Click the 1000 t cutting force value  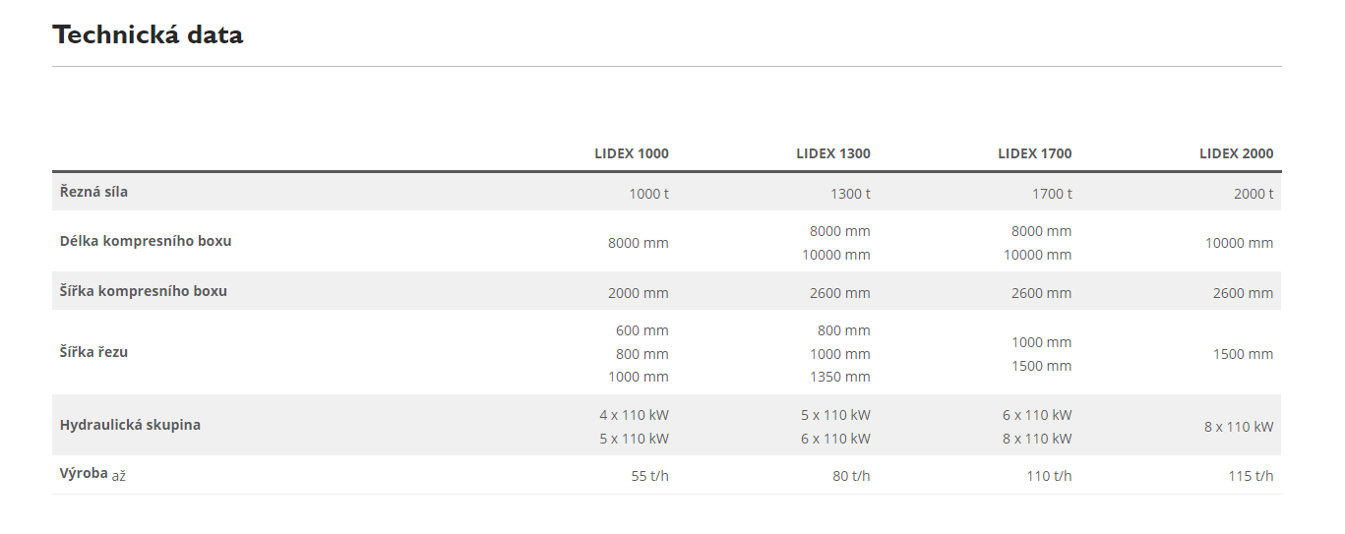pos(648,194)
